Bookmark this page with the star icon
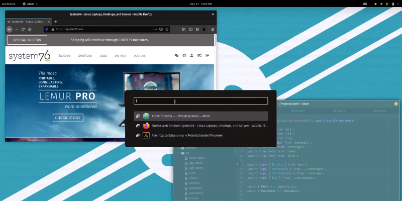The width and height of the screenshot is (402, 201). point(167,30)
